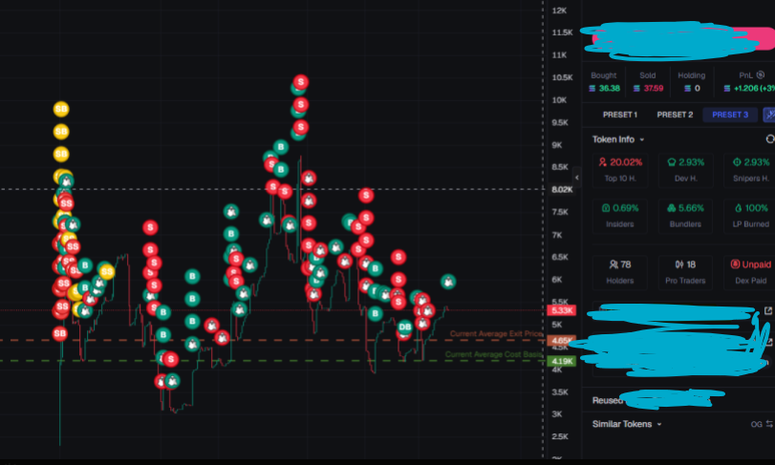Click the green 4.19K cost basis label
This screenshot has height=465, width=775.
(562, 361)
